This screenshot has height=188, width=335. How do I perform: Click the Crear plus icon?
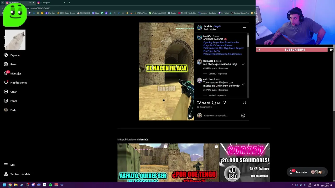coord(6,92)
